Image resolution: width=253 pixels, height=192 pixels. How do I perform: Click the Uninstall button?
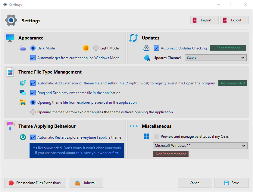pos(86,183)
